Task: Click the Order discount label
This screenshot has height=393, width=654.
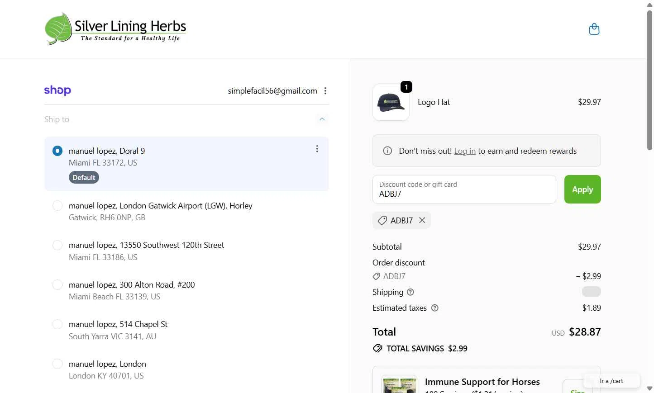Action: coord(399,263)
